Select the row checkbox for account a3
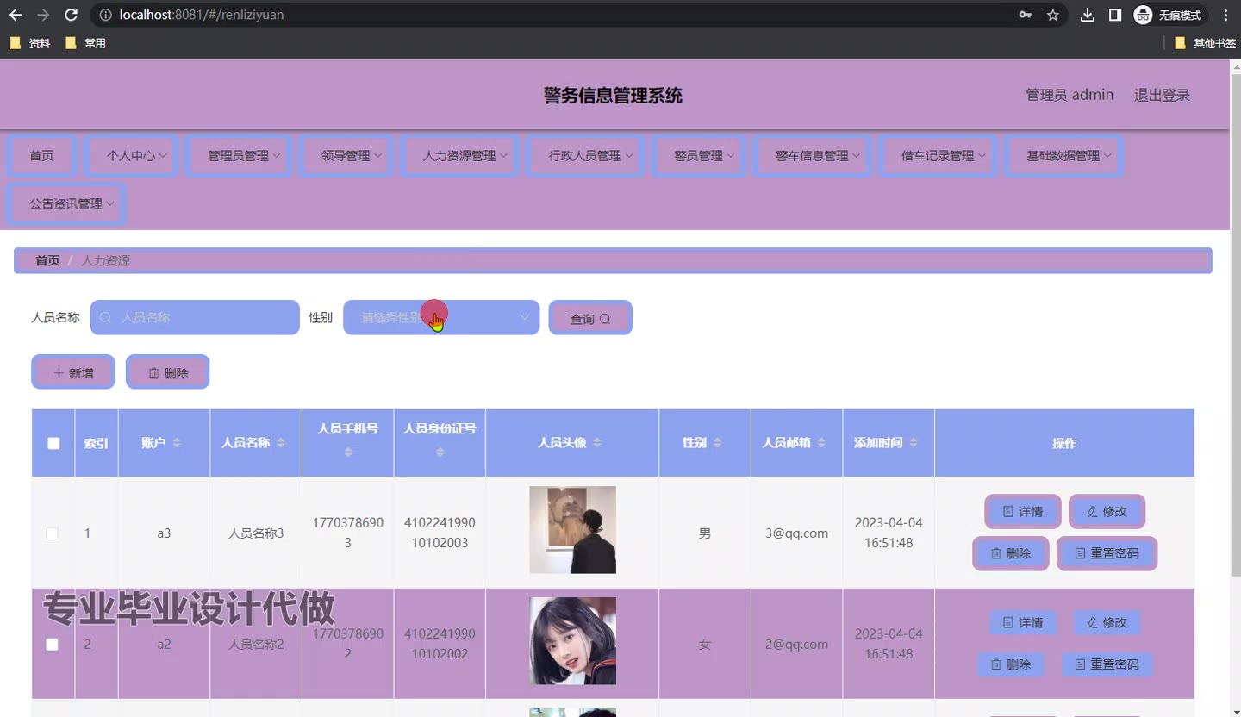 pos(52,533)
